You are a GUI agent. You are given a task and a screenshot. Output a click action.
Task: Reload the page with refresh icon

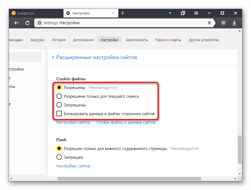click(x=28, y=23)
